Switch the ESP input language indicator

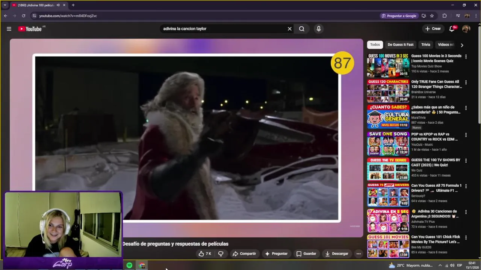[x=460, y=265]
